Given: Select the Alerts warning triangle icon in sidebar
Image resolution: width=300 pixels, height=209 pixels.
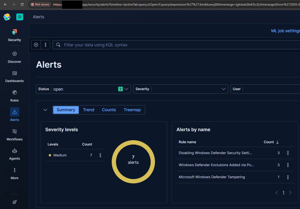Looking at the screenshot, I should click(x=14, y=112).
